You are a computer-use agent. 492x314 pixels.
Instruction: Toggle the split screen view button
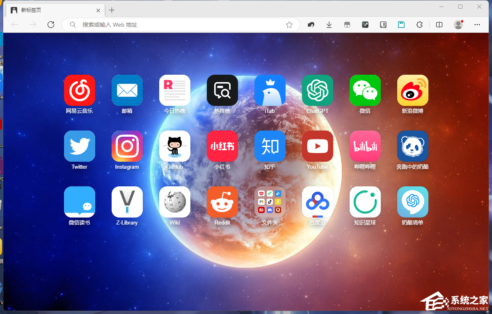(439, 25)
